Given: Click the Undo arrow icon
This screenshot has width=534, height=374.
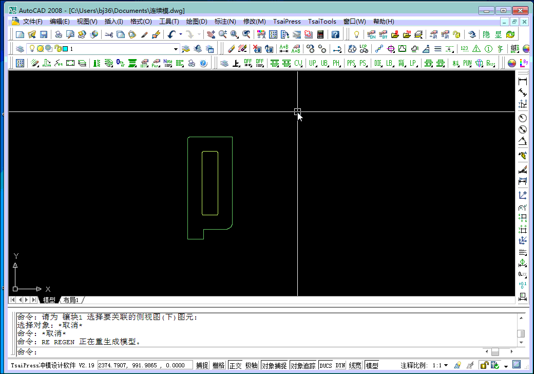Looking at the screenshot, I should click(x=171, y=34).
